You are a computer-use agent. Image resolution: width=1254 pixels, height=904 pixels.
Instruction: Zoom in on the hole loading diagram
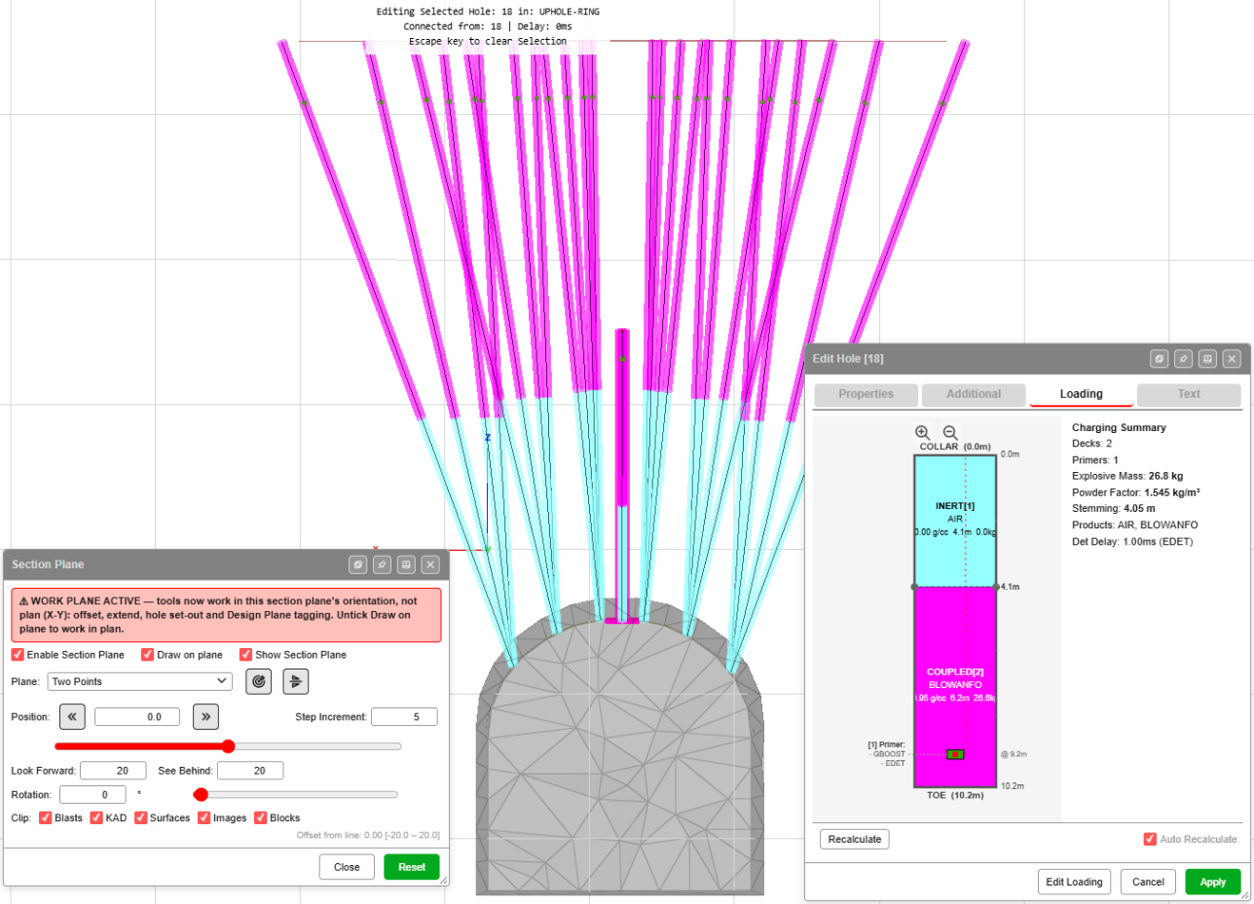[x=922, y=432]
